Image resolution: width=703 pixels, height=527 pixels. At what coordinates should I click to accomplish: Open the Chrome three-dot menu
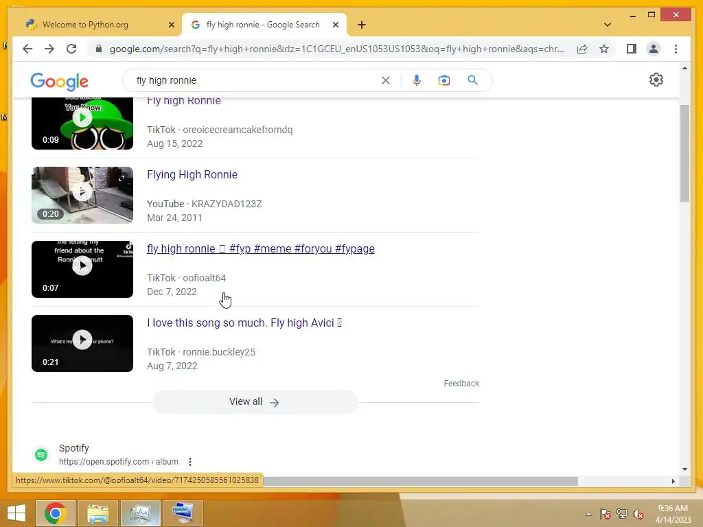coord(676,49)
